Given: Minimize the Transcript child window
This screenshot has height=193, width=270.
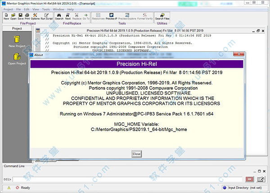Looking at the screenshot, I should [x=253, y=31].
